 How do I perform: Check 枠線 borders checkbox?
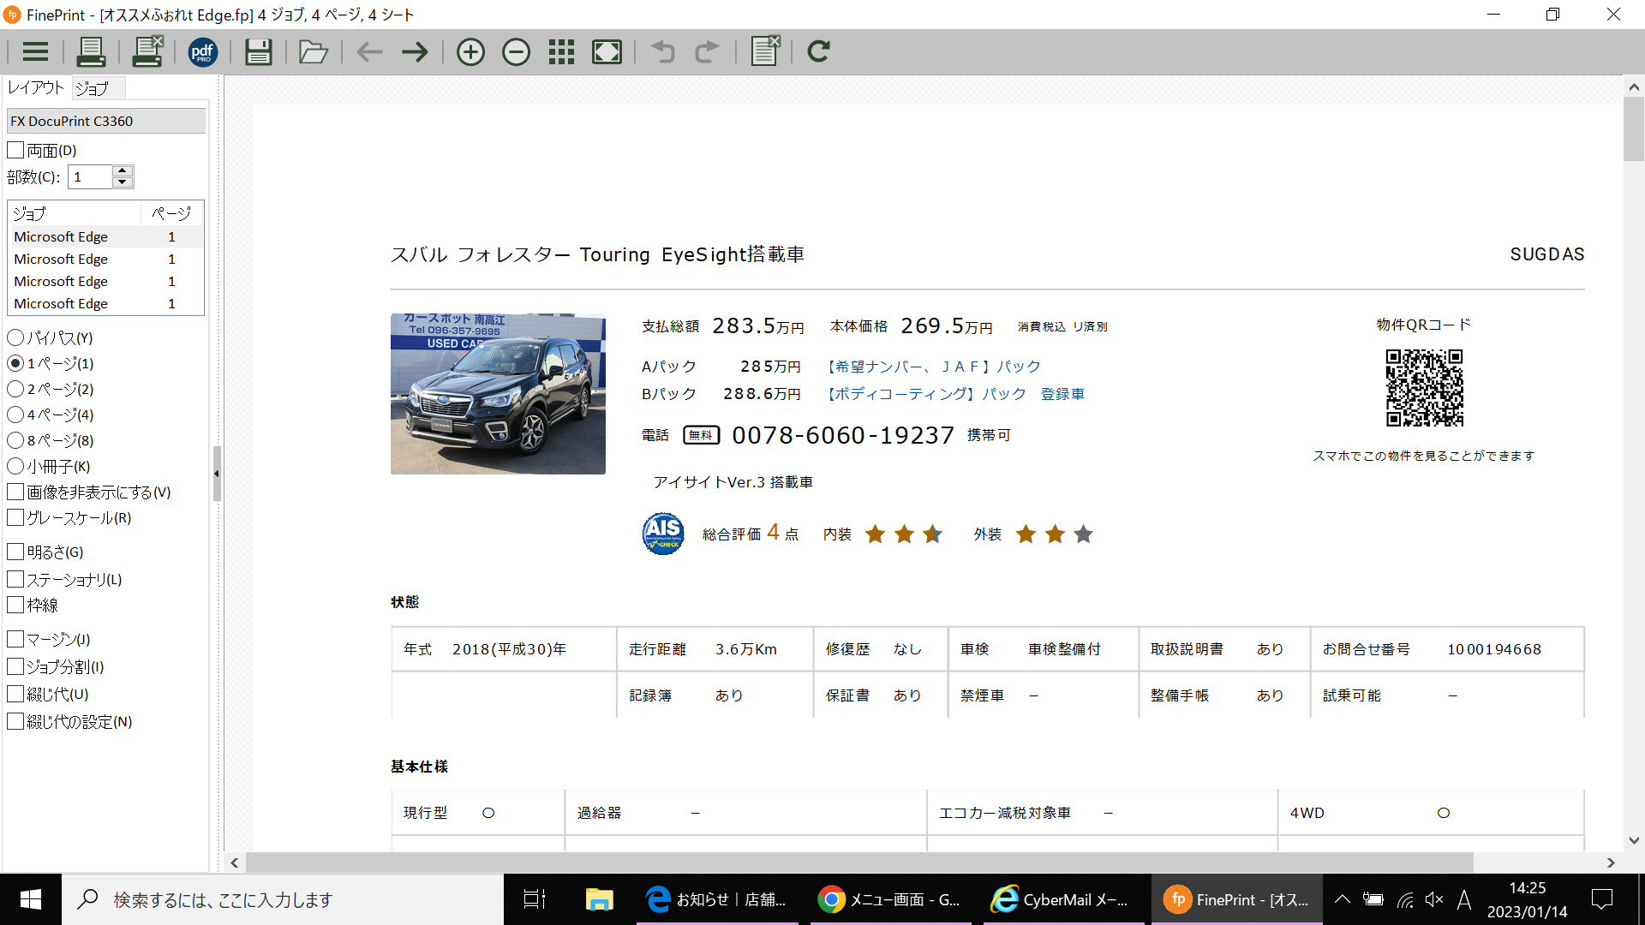click(x=15, y=605)
